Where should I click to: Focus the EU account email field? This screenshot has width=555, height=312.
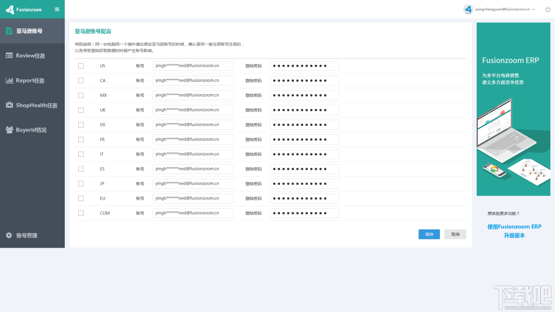click(x=193, y=198)
